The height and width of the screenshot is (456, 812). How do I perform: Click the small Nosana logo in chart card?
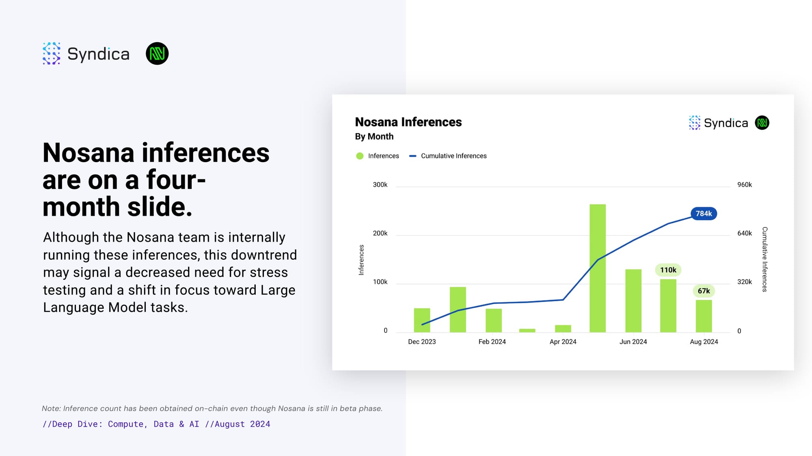click(762, 123)
